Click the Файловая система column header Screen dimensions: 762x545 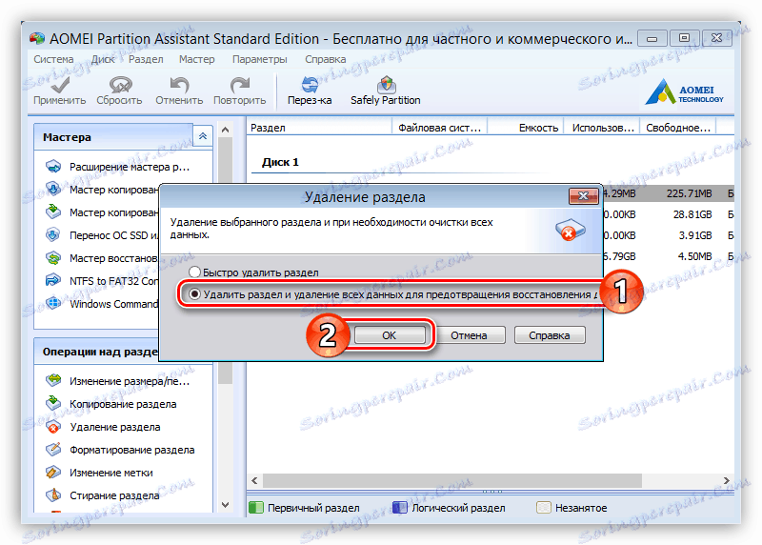[x=439, y=128]
